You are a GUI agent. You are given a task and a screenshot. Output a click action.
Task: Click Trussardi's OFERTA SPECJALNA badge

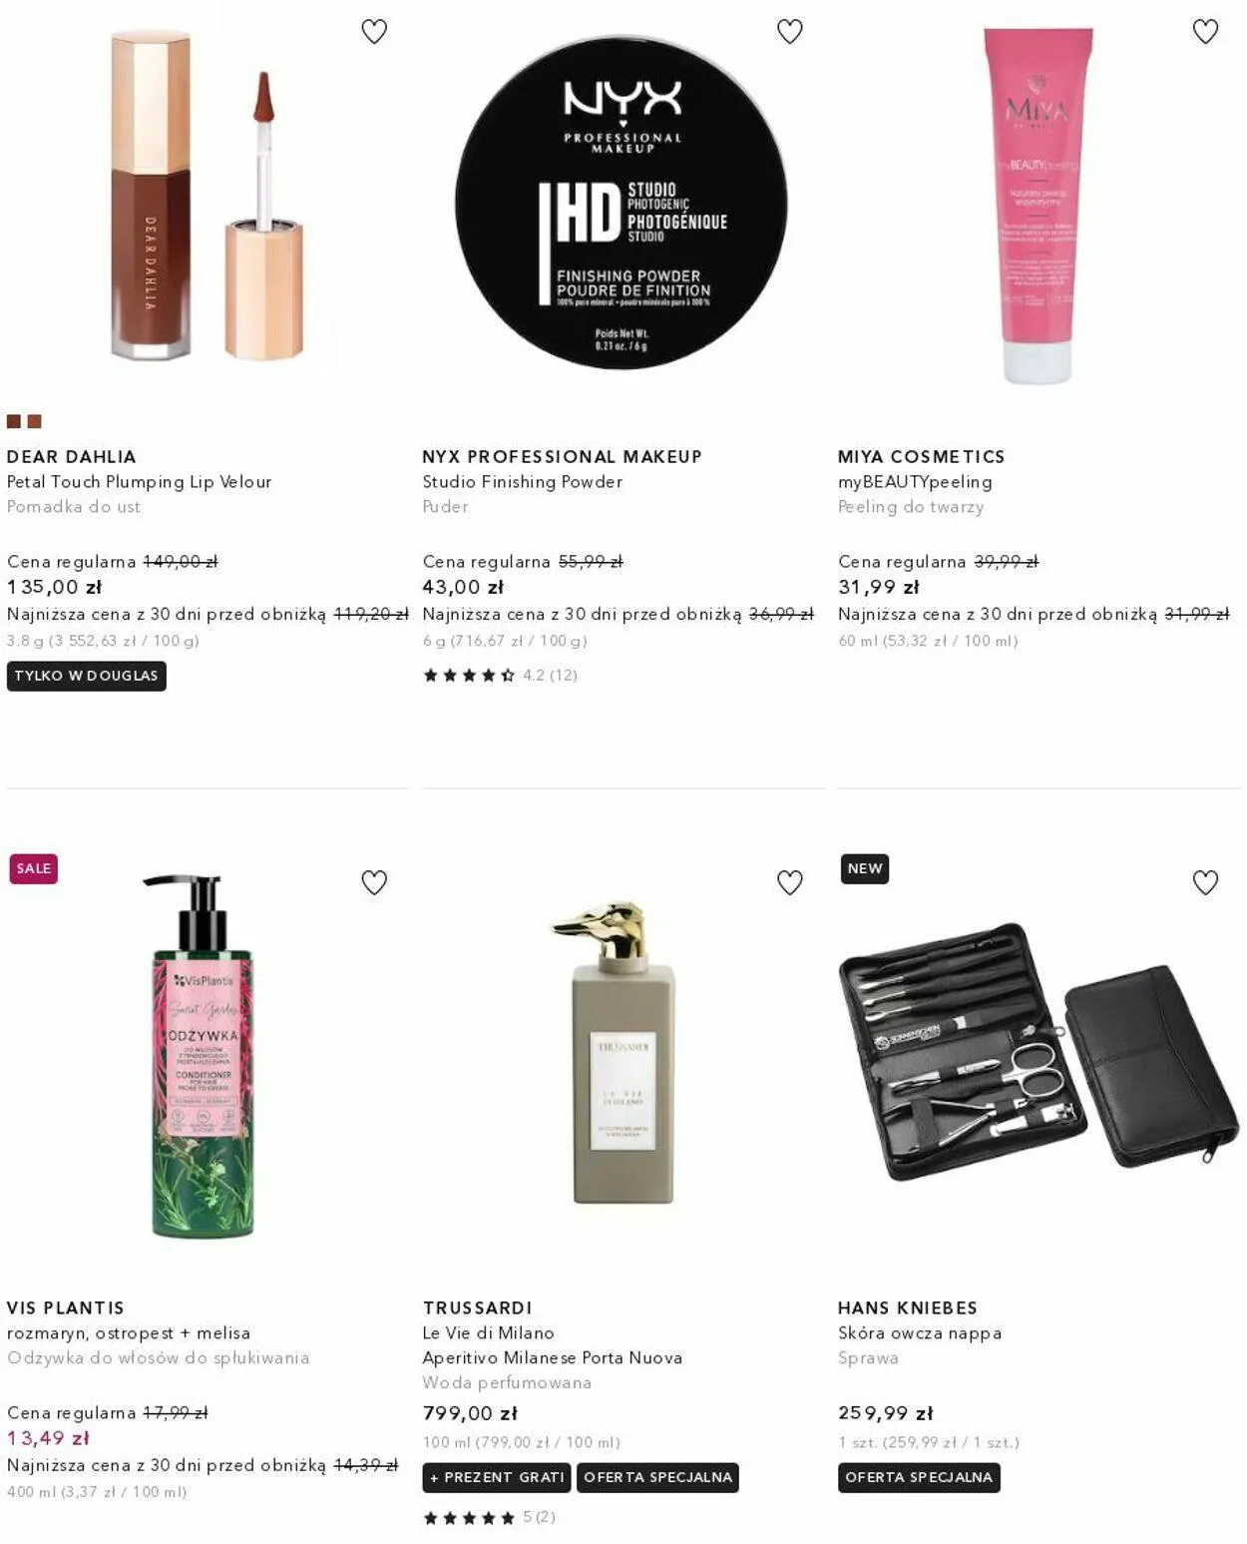(658, 1477)
